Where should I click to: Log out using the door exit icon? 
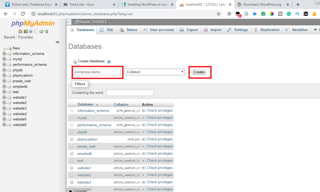26,31
